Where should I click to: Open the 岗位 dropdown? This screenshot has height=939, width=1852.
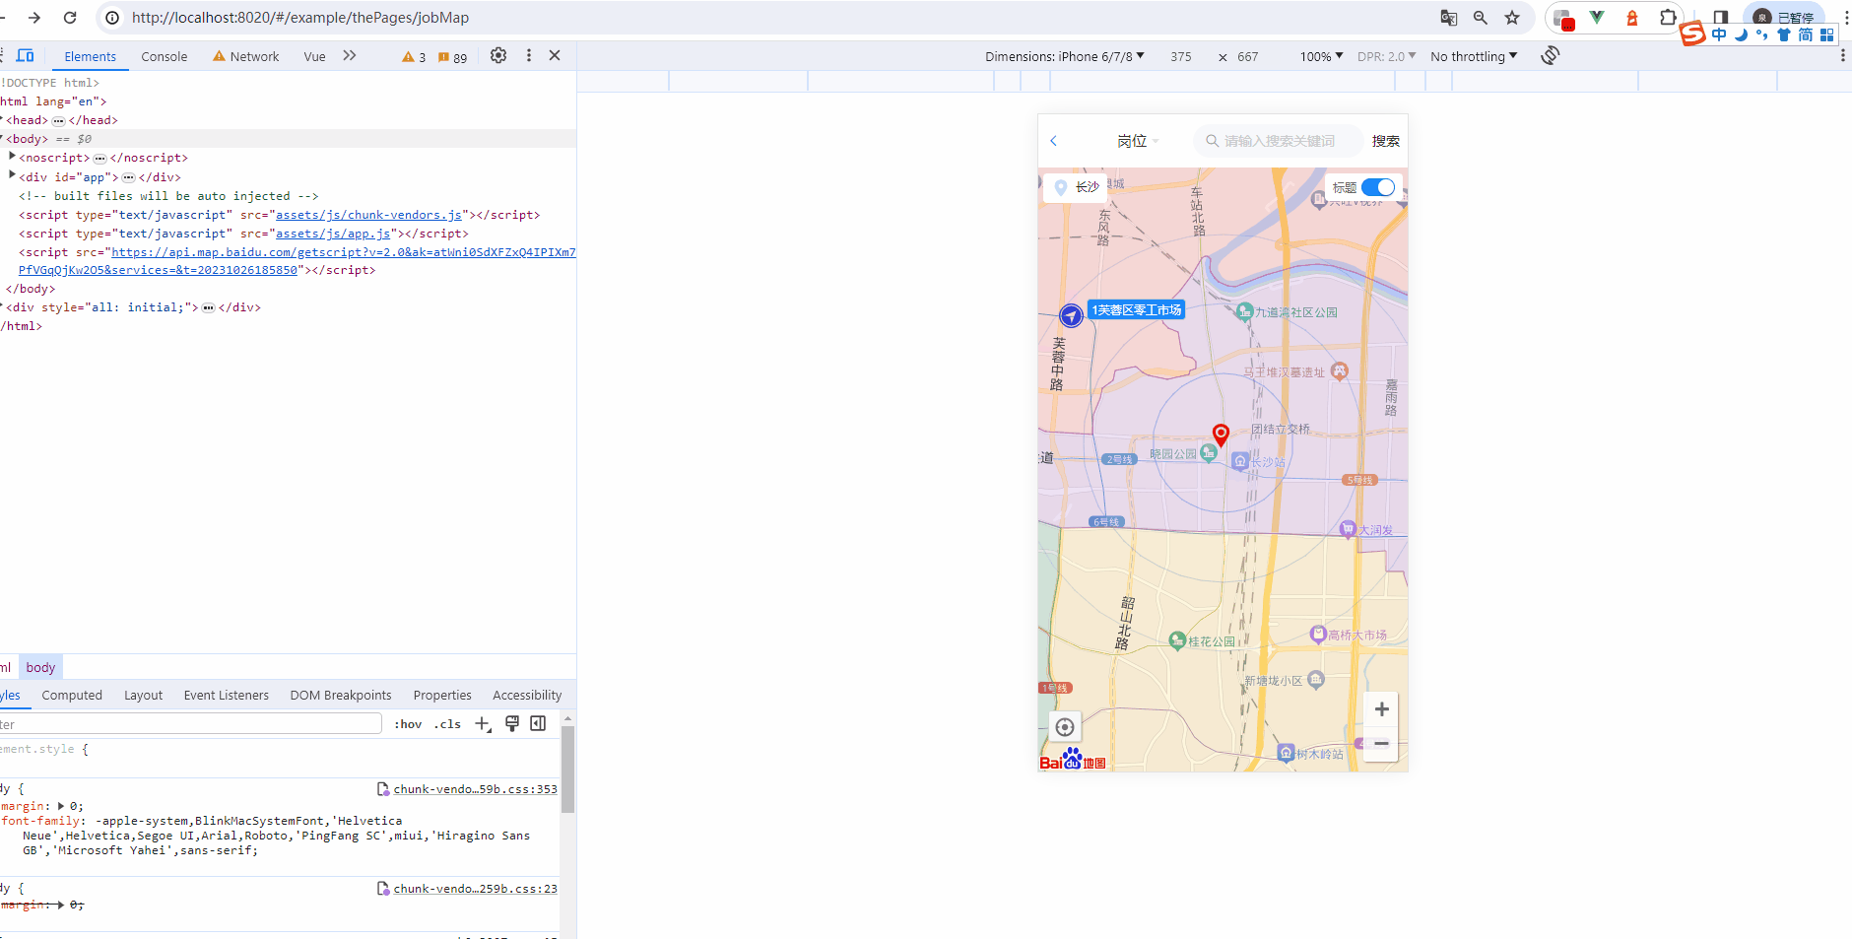pos(1138,141)
